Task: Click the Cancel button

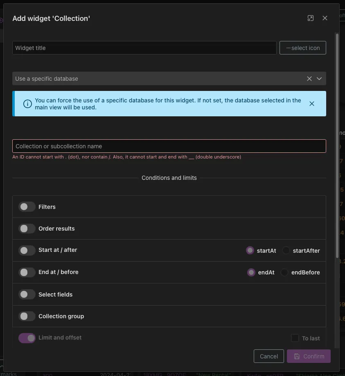Action: [x=268, y=356]
